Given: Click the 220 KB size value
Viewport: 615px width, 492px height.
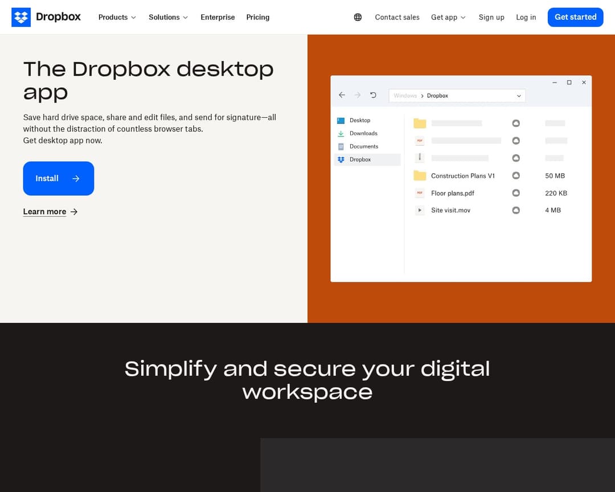Looking at the screenshot, I should click(x=556, y=193).
